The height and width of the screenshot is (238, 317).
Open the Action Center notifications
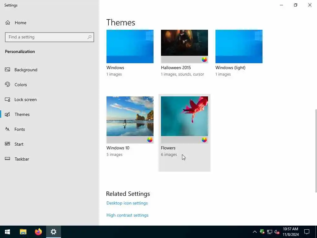[x=307, y=232]
